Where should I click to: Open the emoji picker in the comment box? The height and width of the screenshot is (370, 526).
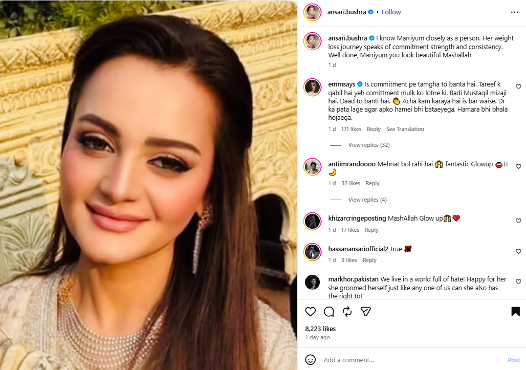tap(310, 360)
